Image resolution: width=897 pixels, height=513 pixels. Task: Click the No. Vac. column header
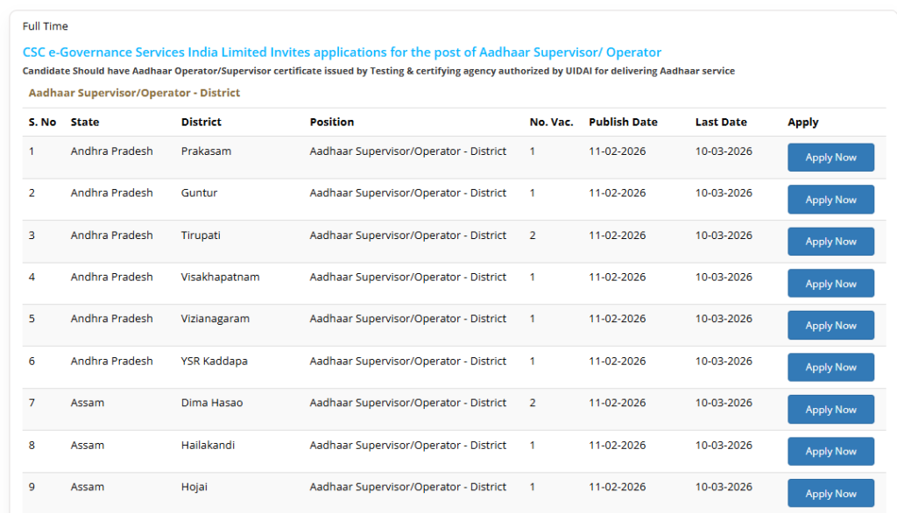tap(551, 122)
